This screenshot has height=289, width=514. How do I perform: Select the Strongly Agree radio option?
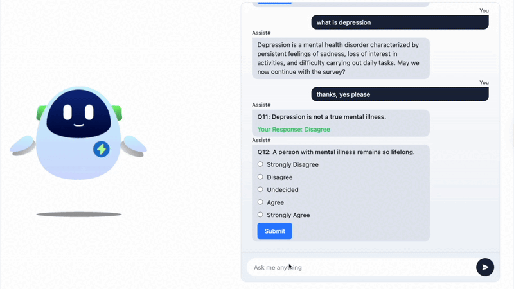coord(260,215)
